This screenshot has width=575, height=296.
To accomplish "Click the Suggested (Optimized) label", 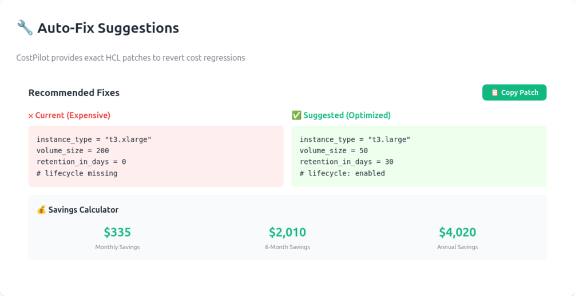I will pos(347,115).
